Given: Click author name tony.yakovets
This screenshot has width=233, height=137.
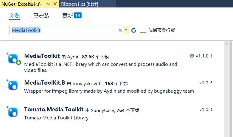Looking at the screenshot, I should (x=88, y=84).
